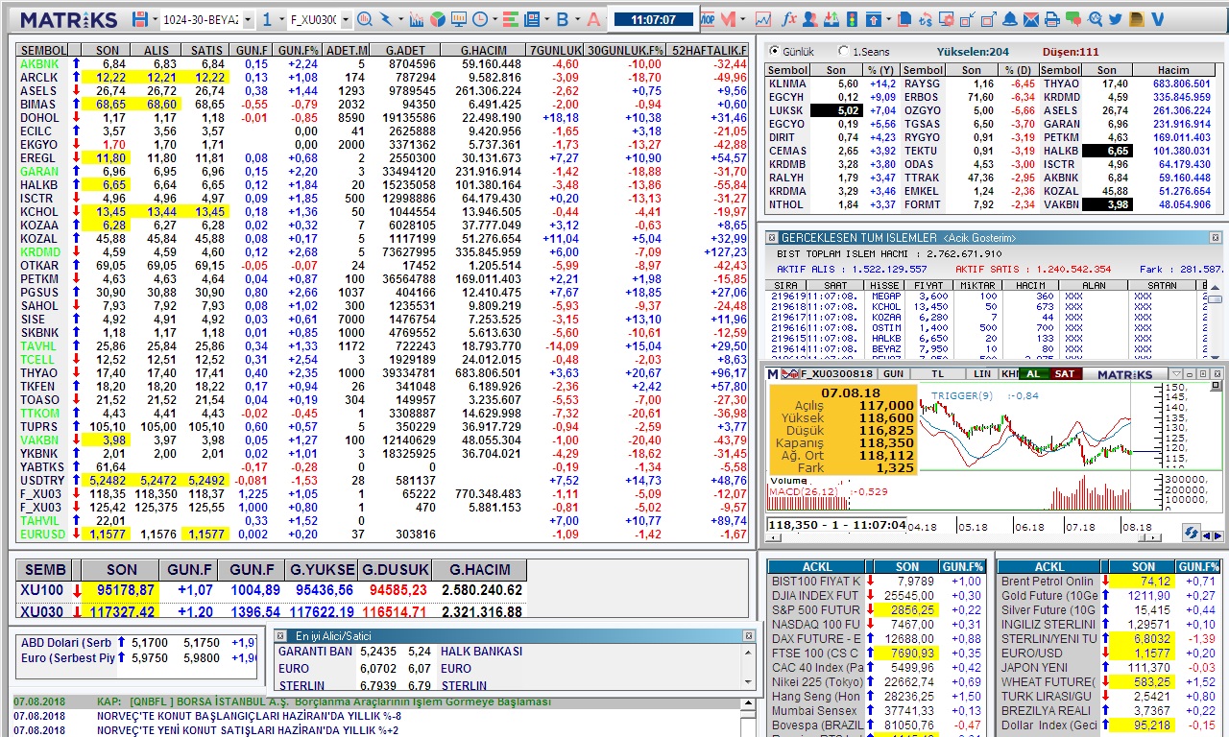Expand dropdown arrow next to bold B

tap(577, 19)
